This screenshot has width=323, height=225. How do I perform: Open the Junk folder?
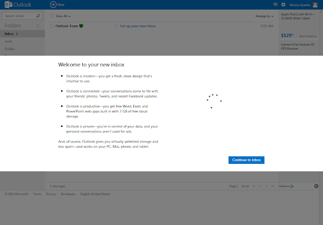pos(8,41)
